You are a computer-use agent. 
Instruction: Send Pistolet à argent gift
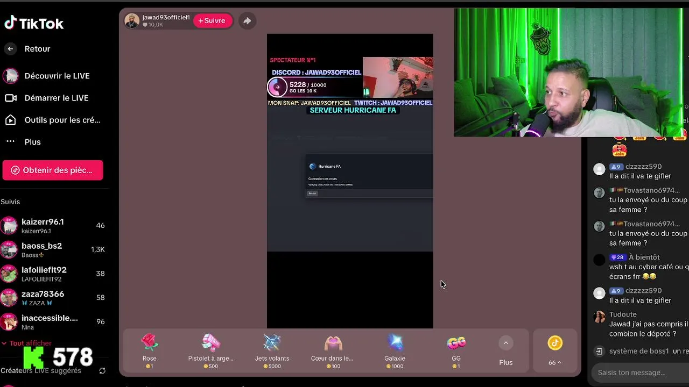(210, 350)
